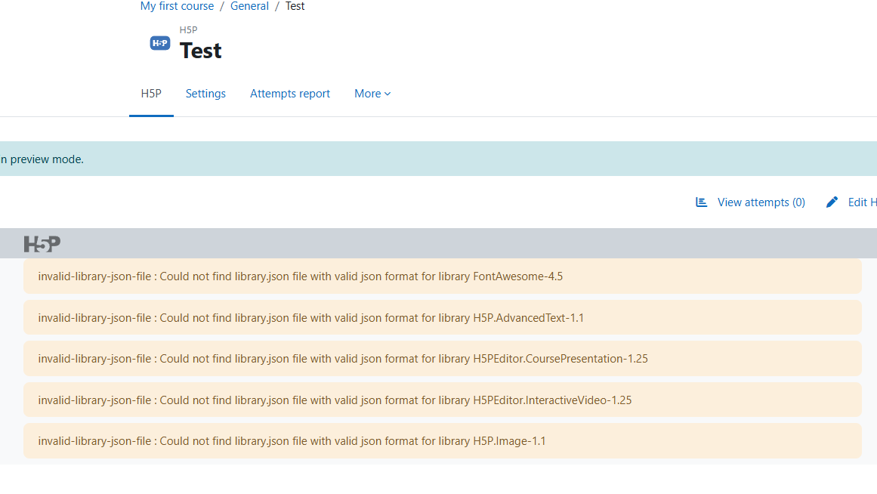Image resolution: width=877 pixels, height=494 pixels.
Task: Switch to the H5P tab
Action: tap(151, 94)
